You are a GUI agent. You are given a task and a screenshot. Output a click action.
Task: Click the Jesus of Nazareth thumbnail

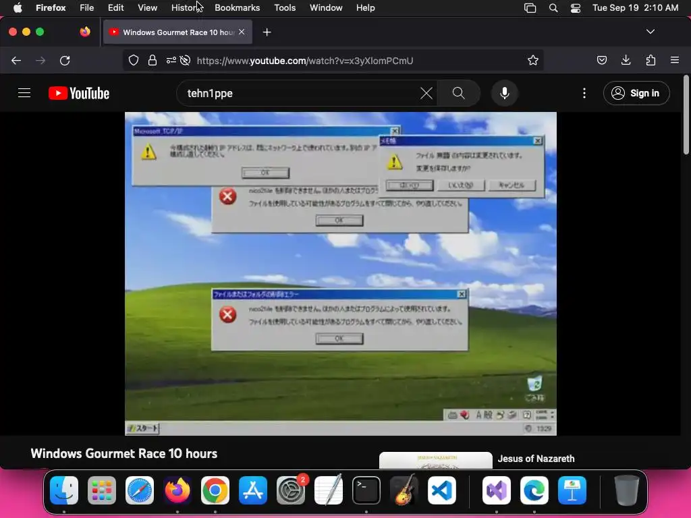[x=435, y=460]
